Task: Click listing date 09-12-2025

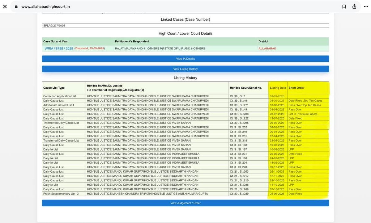Action: point(277,167)
